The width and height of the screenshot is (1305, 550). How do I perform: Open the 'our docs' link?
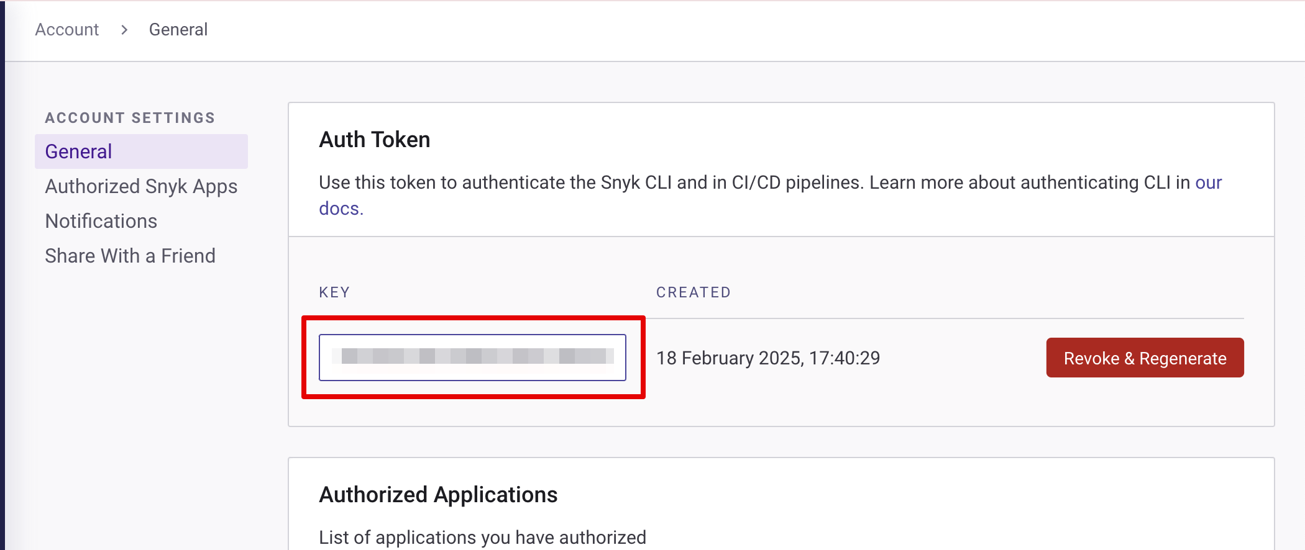coord(1207,183)
